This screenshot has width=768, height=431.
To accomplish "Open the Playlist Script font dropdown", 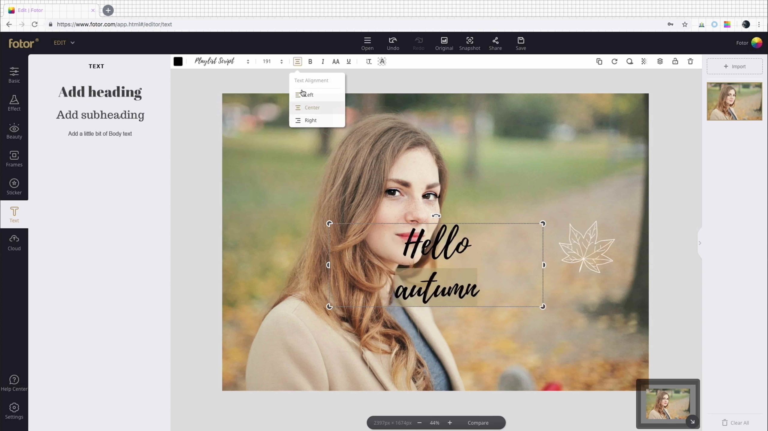I will [222, 61].
